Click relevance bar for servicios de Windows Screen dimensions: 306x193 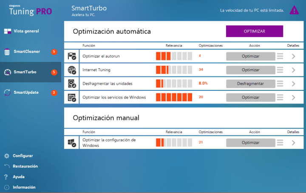point(174,97)
